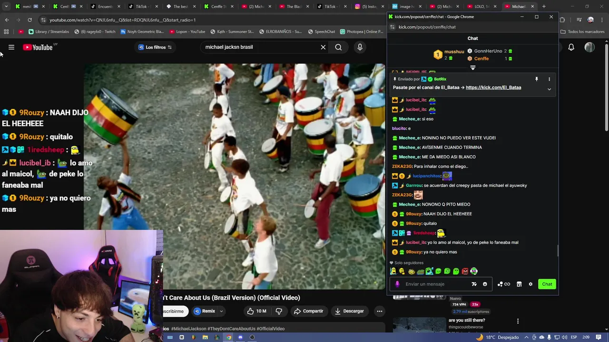The image size is (609, 342).
Task: Open BotRix pinned message options menu
Action: (549, 79)
